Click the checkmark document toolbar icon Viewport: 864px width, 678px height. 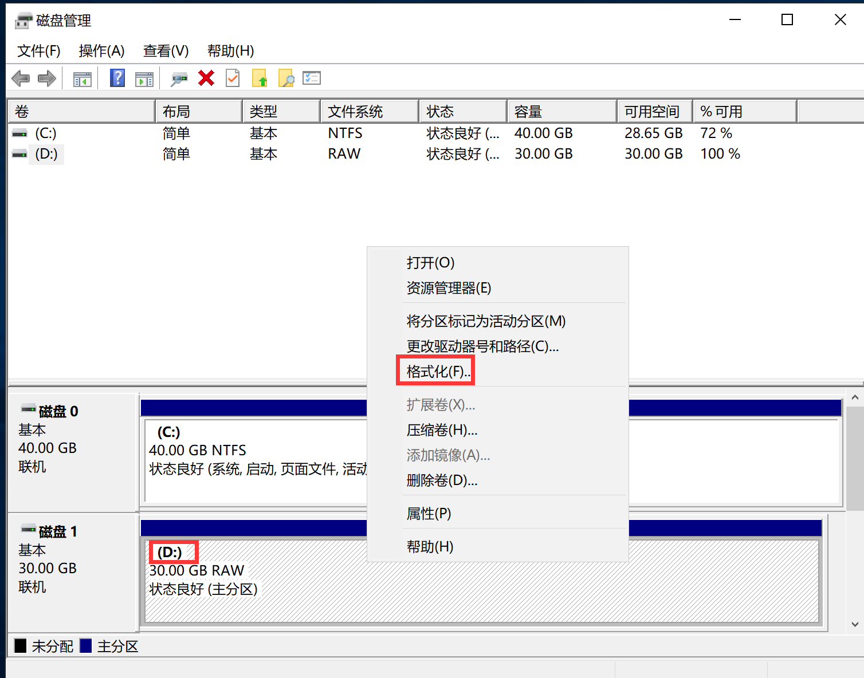233,78
